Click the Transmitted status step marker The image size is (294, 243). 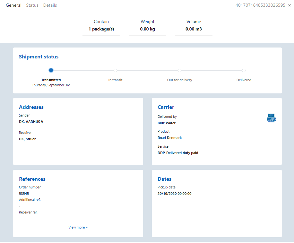tap(51, 70)
